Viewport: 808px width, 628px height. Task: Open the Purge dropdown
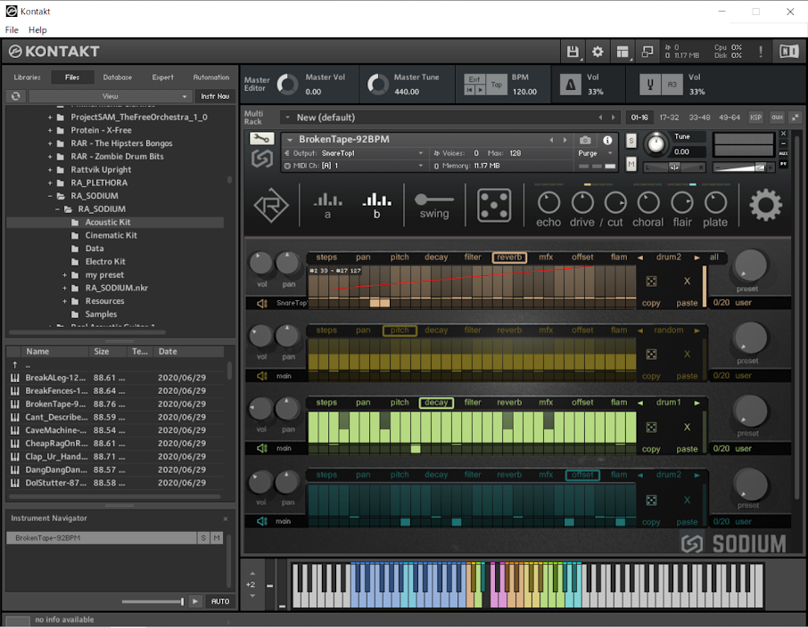[597, 153]
